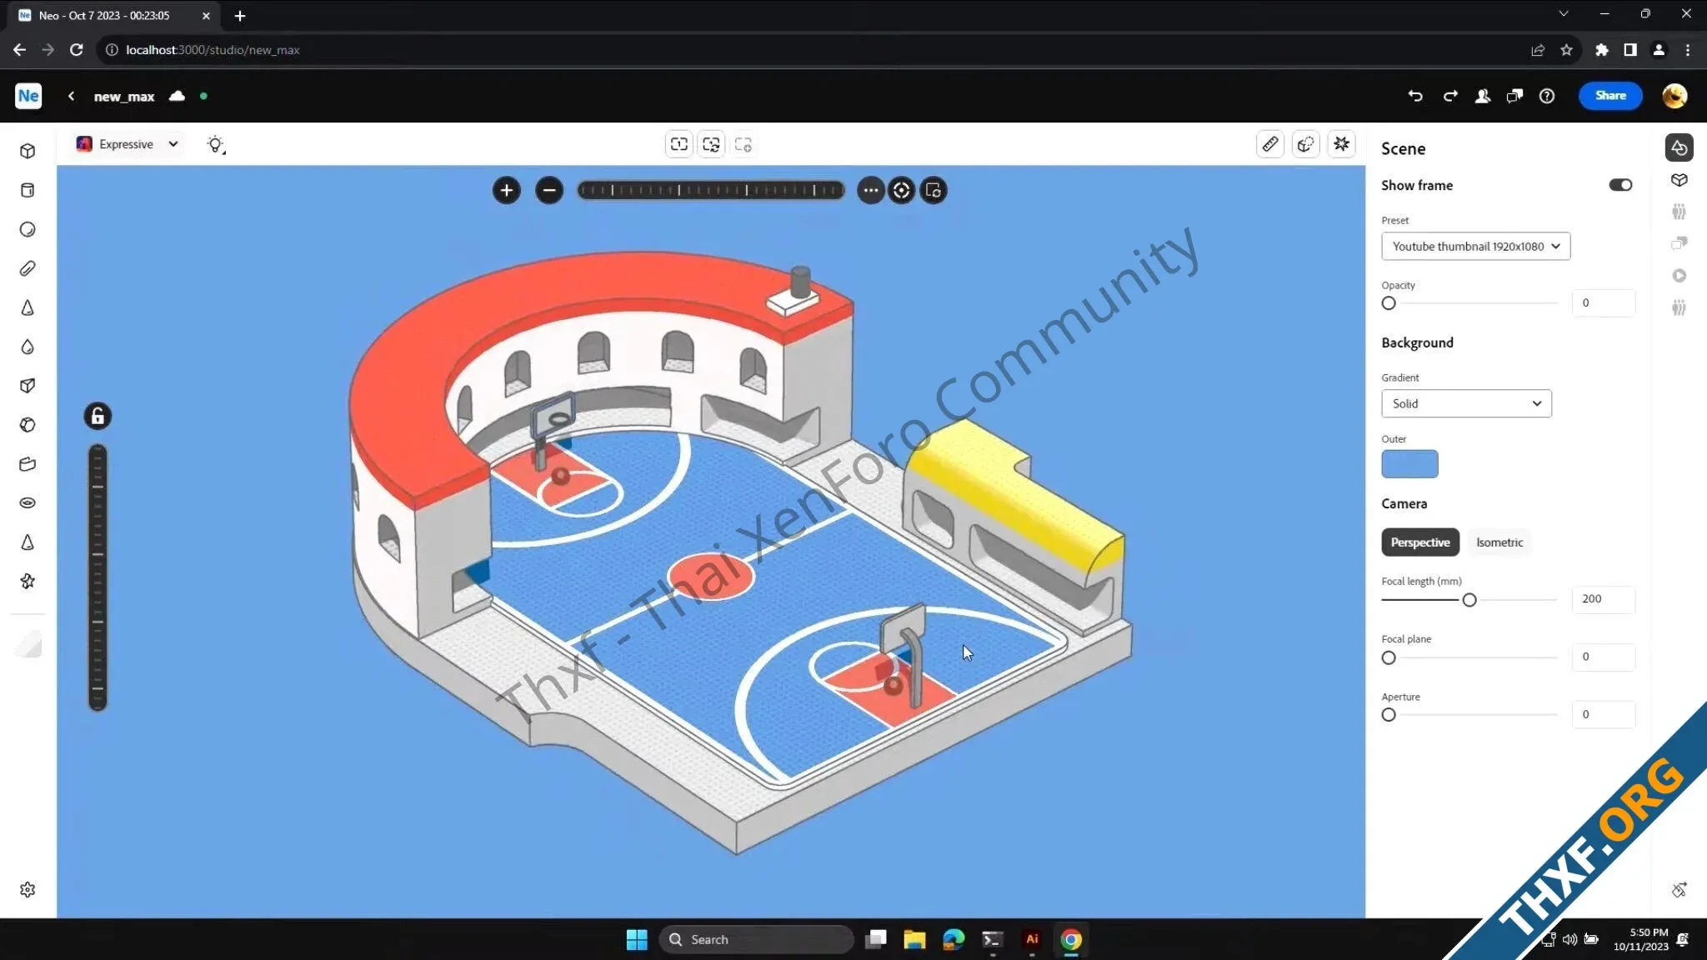Click the frame icon labeled 1

(x=679, y=144)
